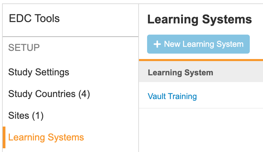Viewport: 263px width, 152px height.
Task: Select Learning Systems in the left sidebar
Action: [x=46, y=137]
